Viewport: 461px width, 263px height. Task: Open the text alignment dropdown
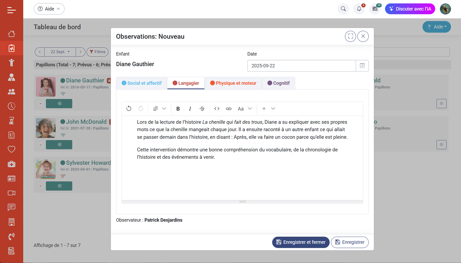point(159,109)
